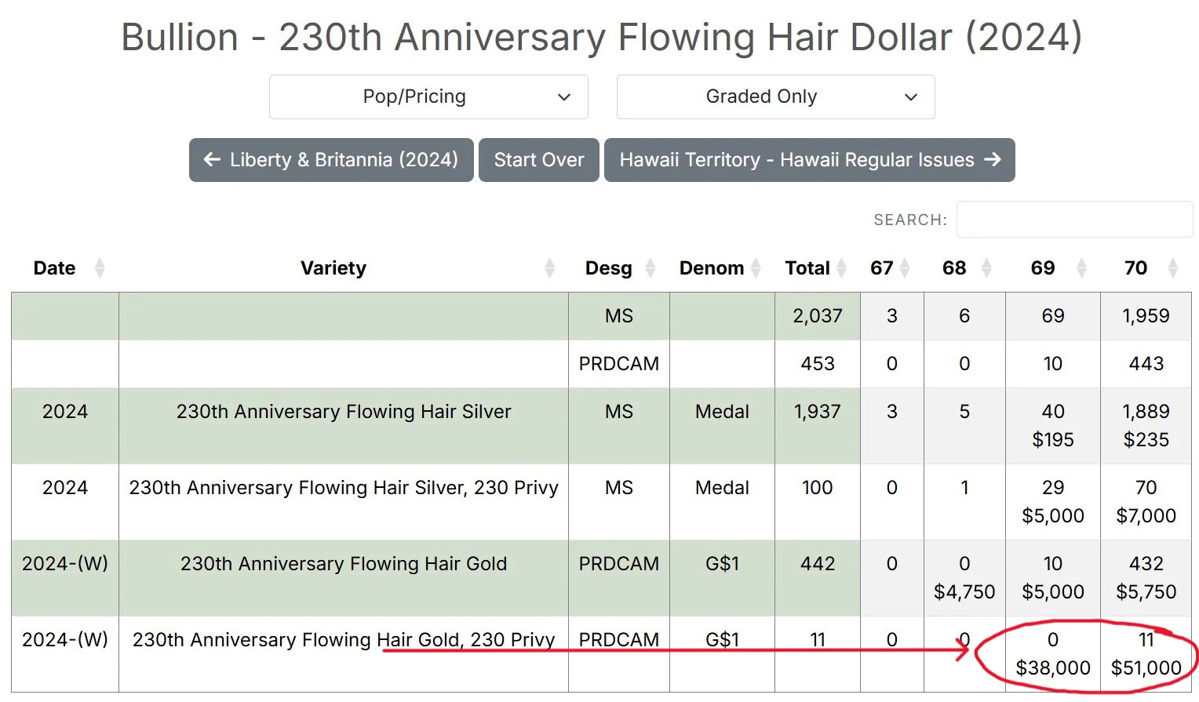Viewport: 1199px width, 702px height.
Task: Click the 230th Anniversary Flowing Hair Silver row
Action: pos(344,412)
